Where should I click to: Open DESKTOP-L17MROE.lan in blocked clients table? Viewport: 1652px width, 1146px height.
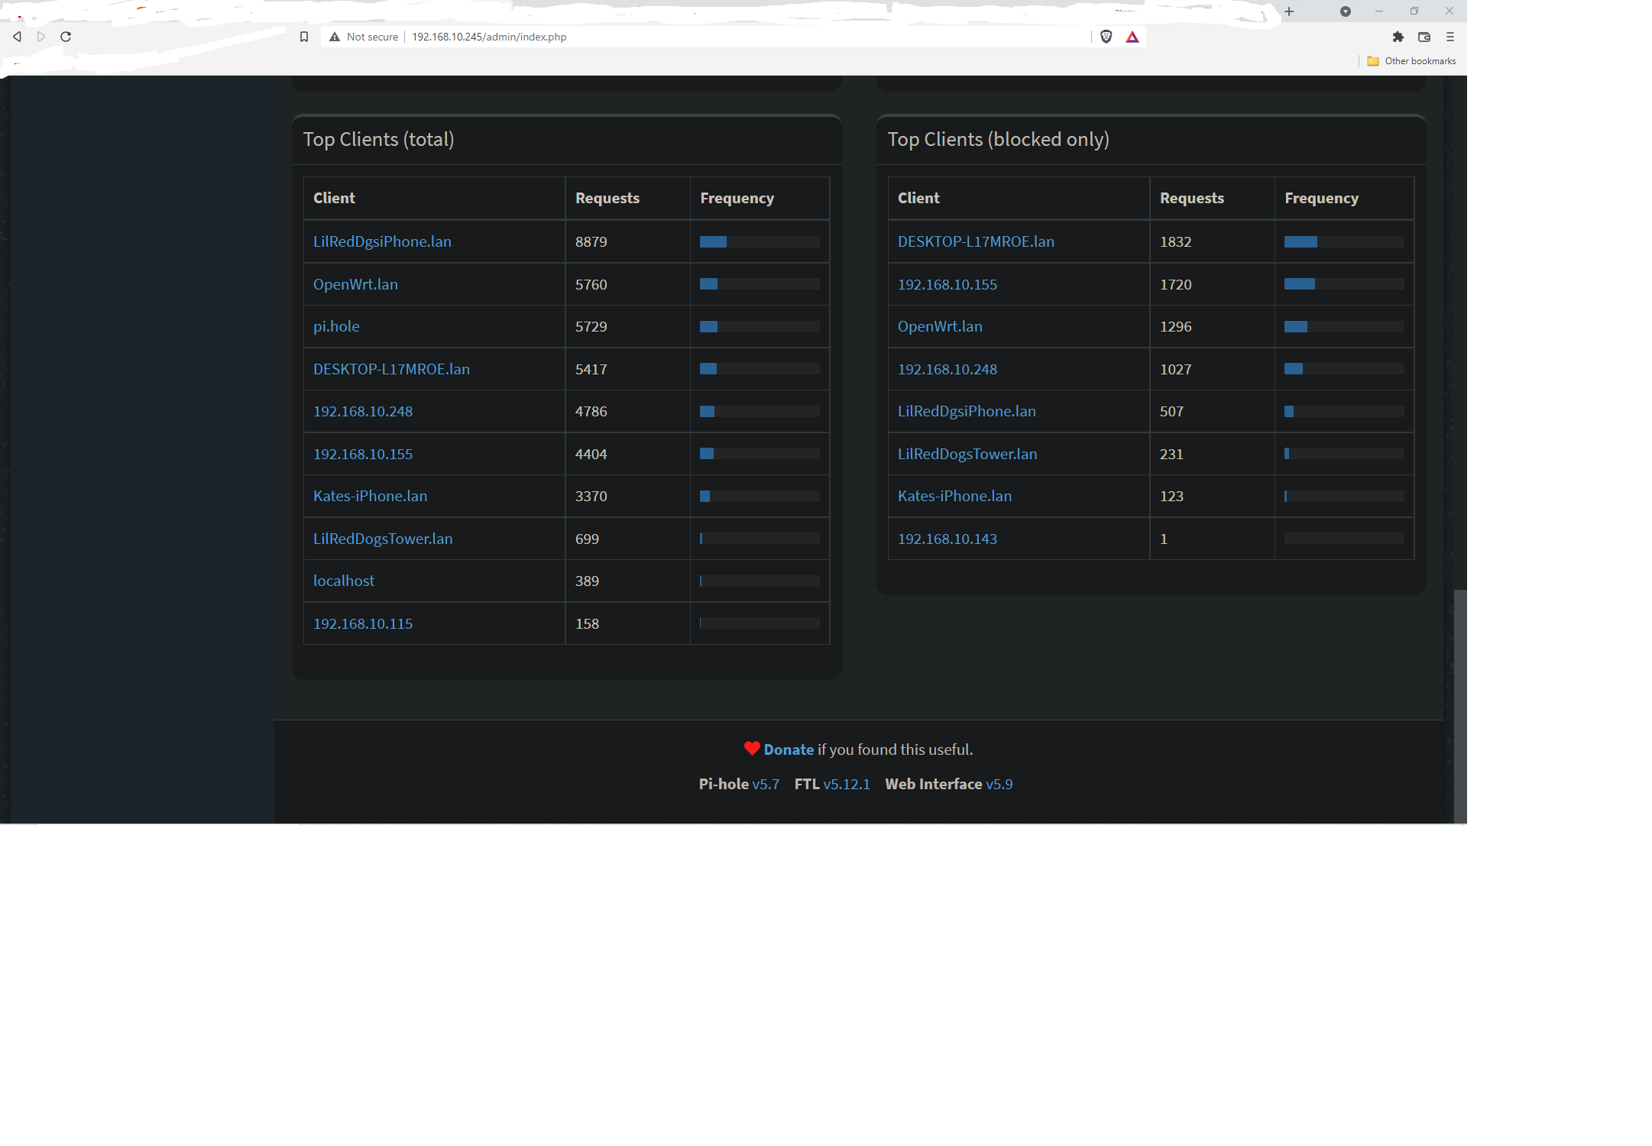click(x=976, y=241)
